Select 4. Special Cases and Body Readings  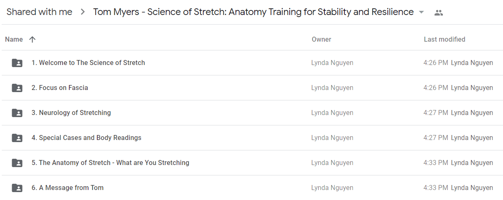pos(251,138)
